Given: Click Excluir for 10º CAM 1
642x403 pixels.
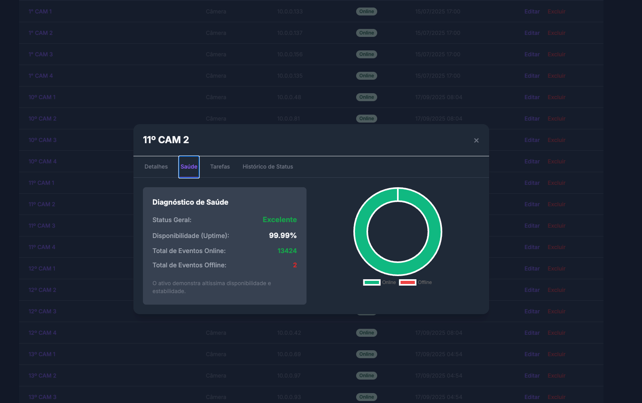Looking at the screenshot, I should pyautogui.click(x=556, y=97).
